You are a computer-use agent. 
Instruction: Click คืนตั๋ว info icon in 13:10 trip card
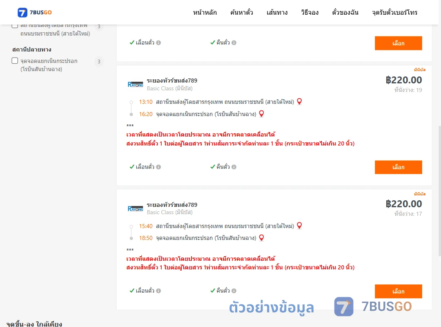234,167
